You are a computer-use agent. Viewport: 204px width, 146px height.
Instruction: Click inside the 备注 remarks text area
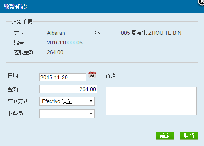(151, 101)
